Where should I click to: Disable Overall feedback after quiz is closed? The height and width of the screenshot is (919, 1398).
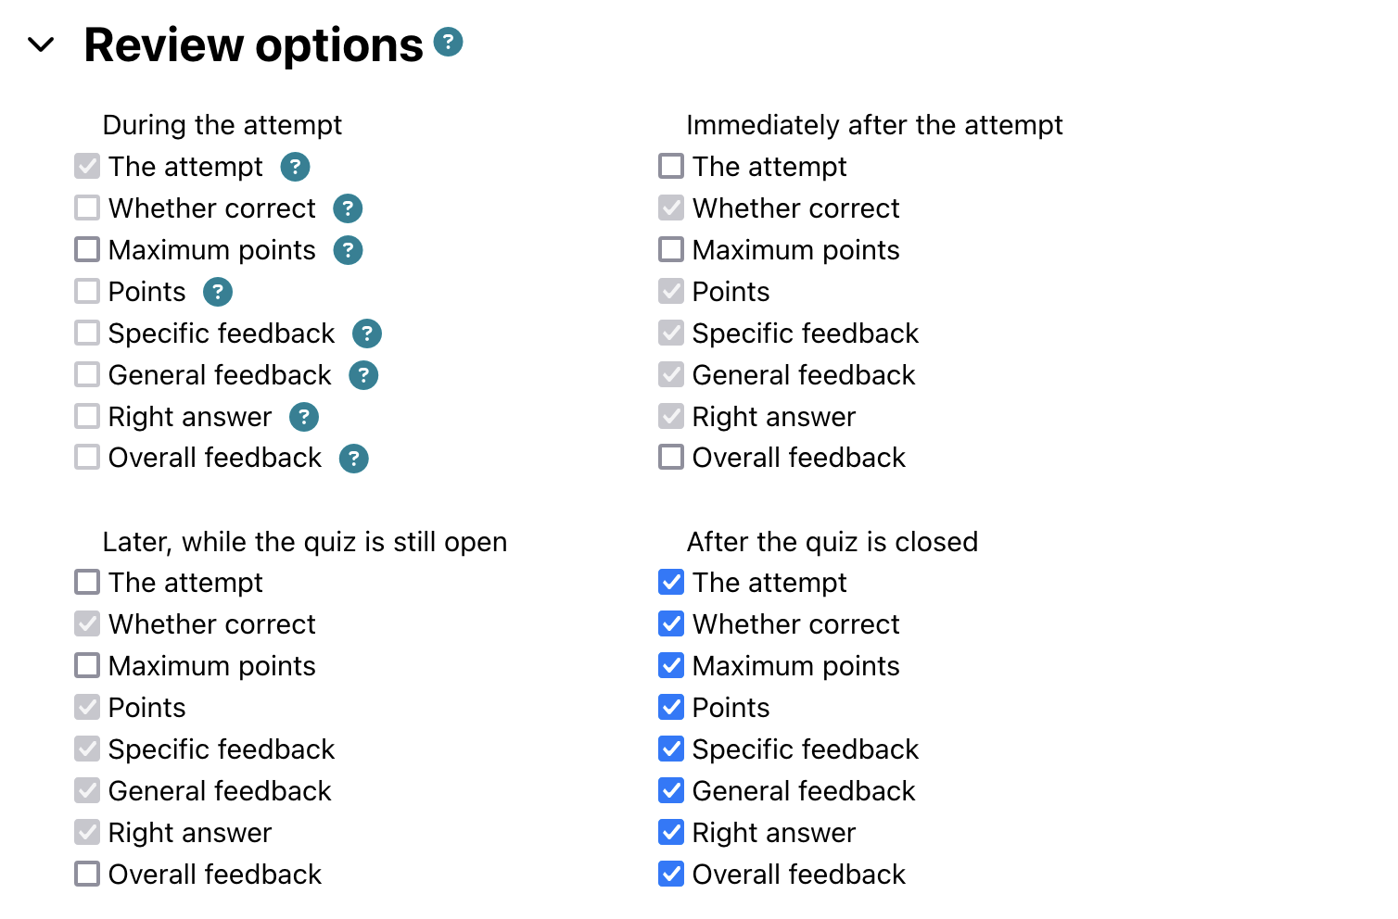671,874
